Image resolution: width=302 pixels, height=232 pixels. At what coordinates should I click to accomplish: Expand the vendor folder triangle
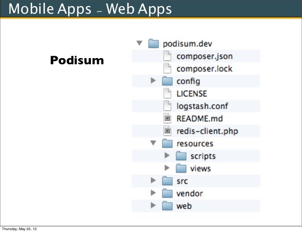point(153,193)
